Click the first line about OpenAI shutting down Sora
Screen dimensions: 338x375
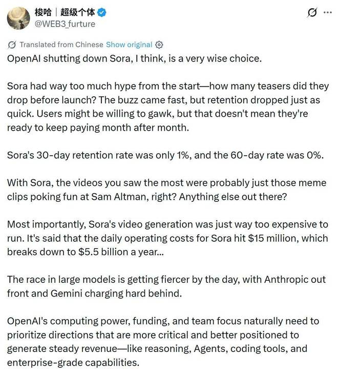134,58
